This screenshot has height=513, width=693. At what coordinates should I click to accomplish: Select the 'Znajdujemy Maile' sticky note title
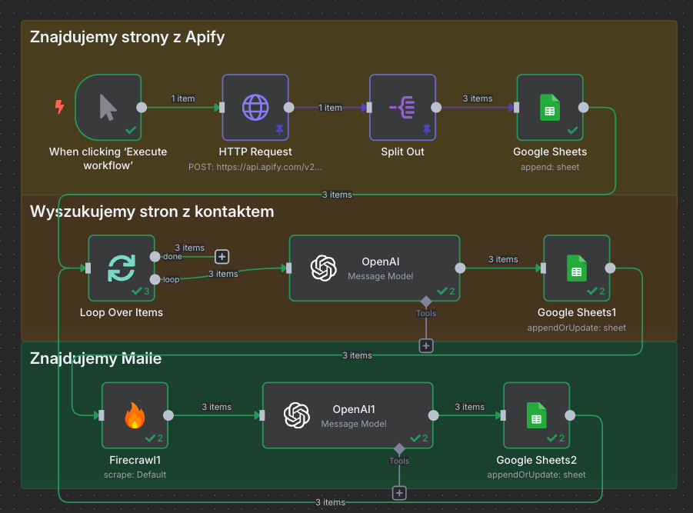[95, 358]
